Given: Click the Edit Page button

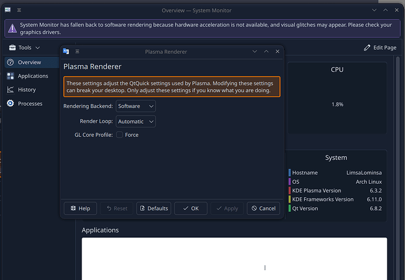Looking at the screenshot, I should pos(380,48).
